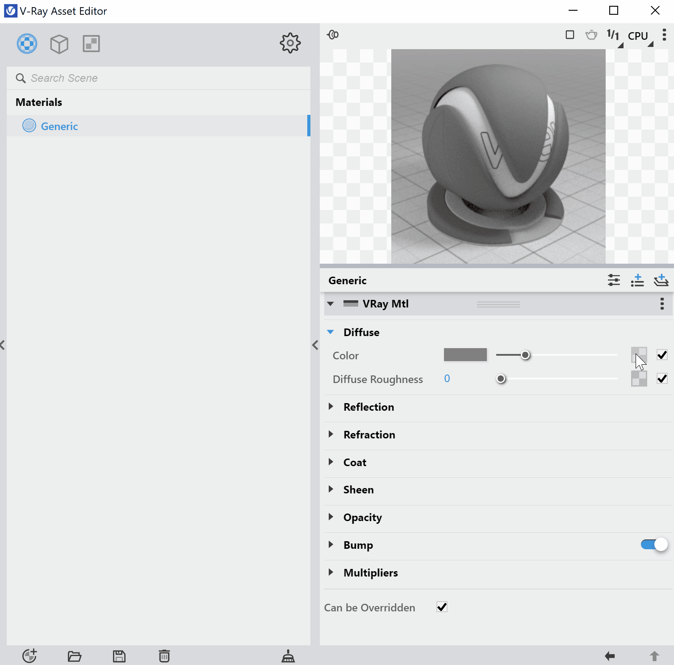The image size is (674, 665).
Task: Toggle Diffuse Roughness texture checkbox
Action: (x=662, y=379)
